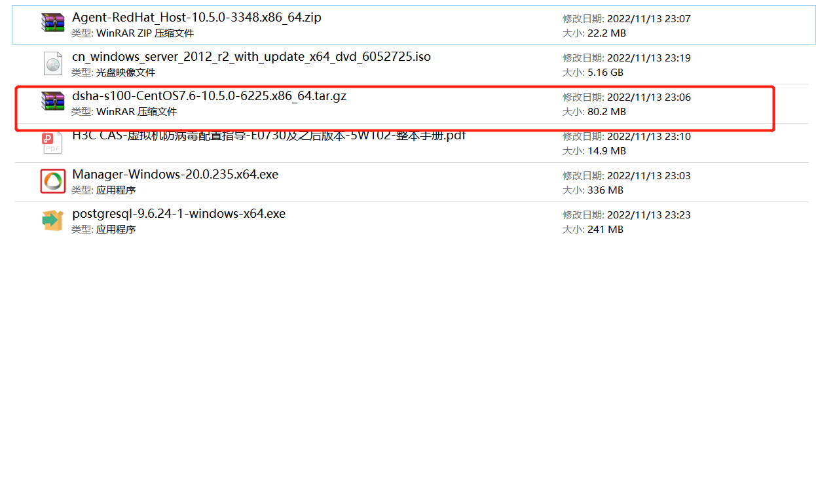The height and width of the screenshot is (503, 816).
Task: Click the size value 336 MB
Action: (605, 190)
